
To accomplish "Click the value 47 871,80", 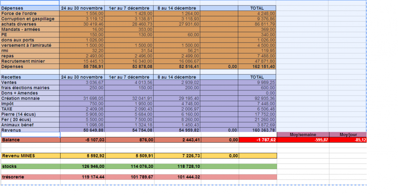I will [257, 61].
